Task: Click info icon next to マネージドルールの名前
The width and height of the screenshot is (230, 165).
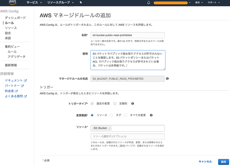Action: 167,79
